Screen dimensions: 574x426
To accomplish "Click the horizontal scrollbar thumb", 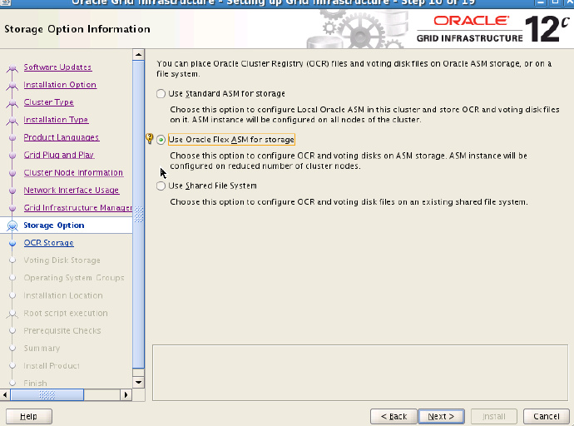I will [x=47, y=395].
